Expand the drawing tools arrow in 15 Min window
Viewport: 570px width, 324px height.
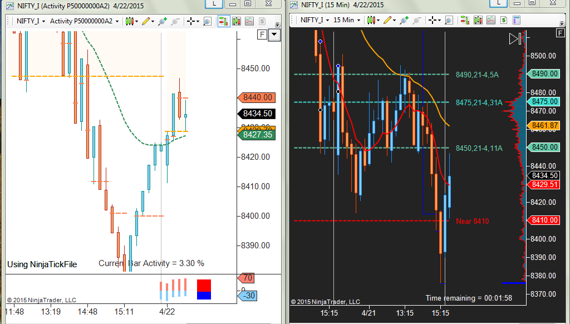pos(394,21)
